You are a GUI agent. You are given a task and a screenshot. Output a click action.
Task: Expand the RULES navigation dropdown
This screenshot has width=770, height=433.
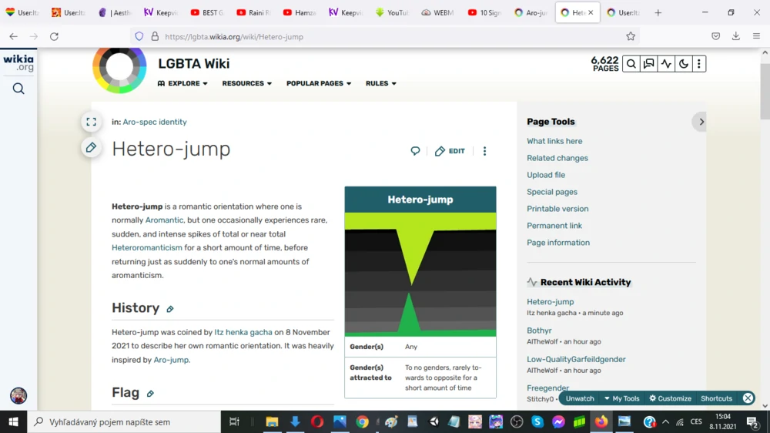[x=381, y=83]
